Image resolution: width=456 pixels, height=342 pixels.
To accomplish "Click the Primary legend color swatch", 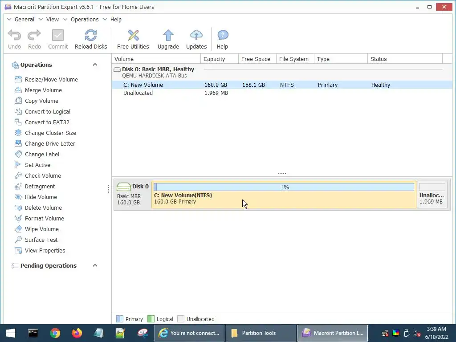I will tap(119, 319).
